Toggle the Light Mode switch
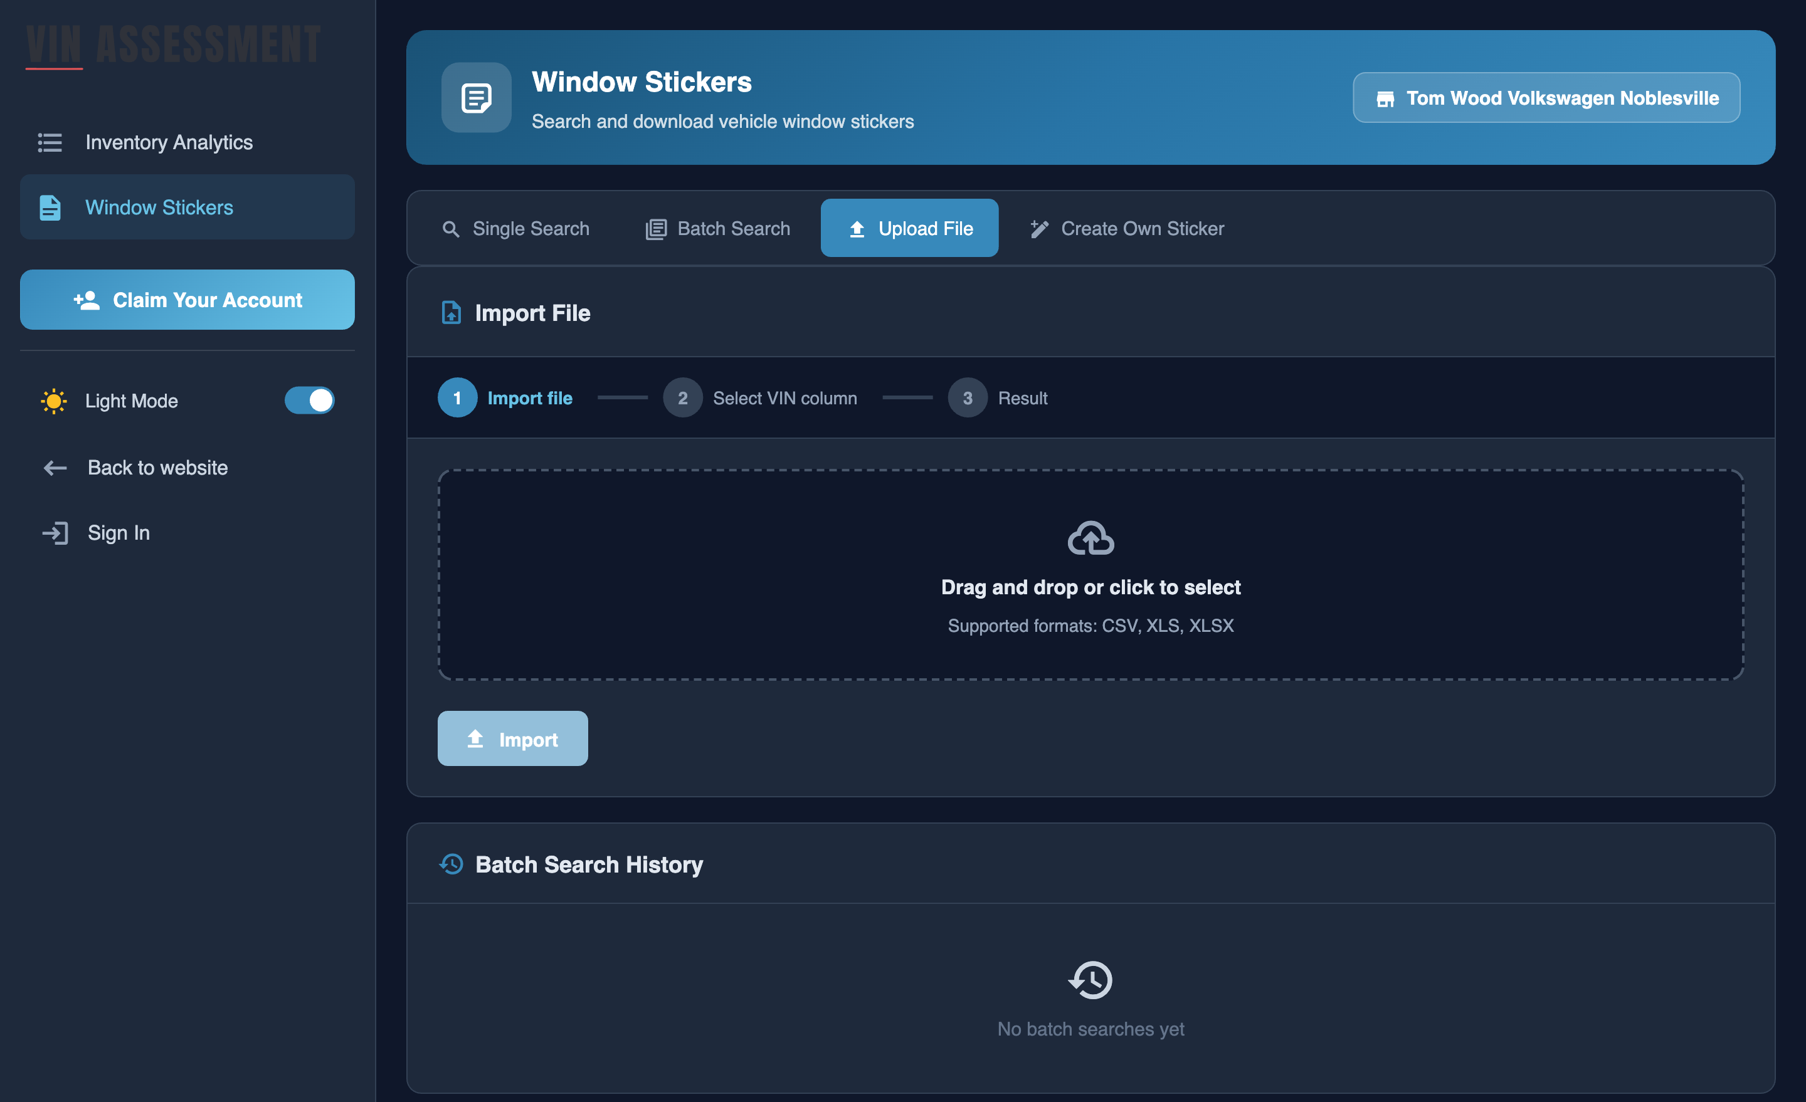This screenshot has width=1806, height=1102. tap(309, 400)
